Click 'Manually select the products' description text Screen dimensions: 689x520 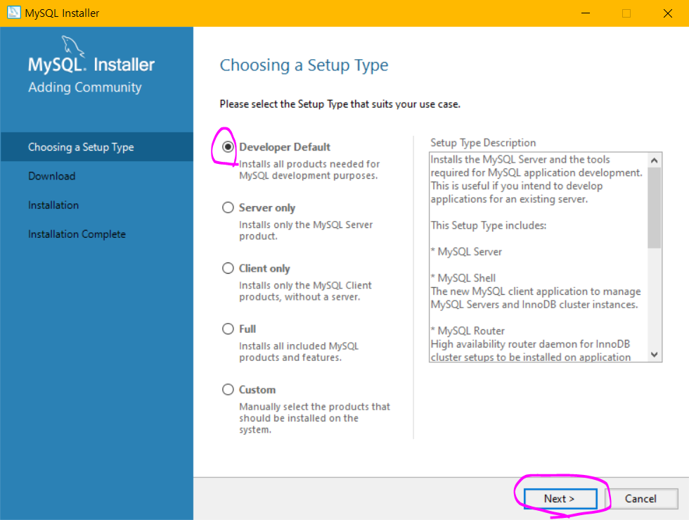pos(315,418)
